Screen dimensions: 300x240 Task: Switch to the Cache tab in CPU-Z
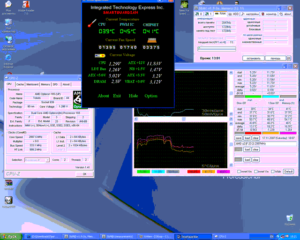tap(20, 84)
